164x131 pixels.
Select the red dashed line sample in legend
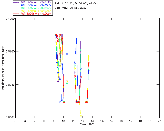click(x=16, y=14)
